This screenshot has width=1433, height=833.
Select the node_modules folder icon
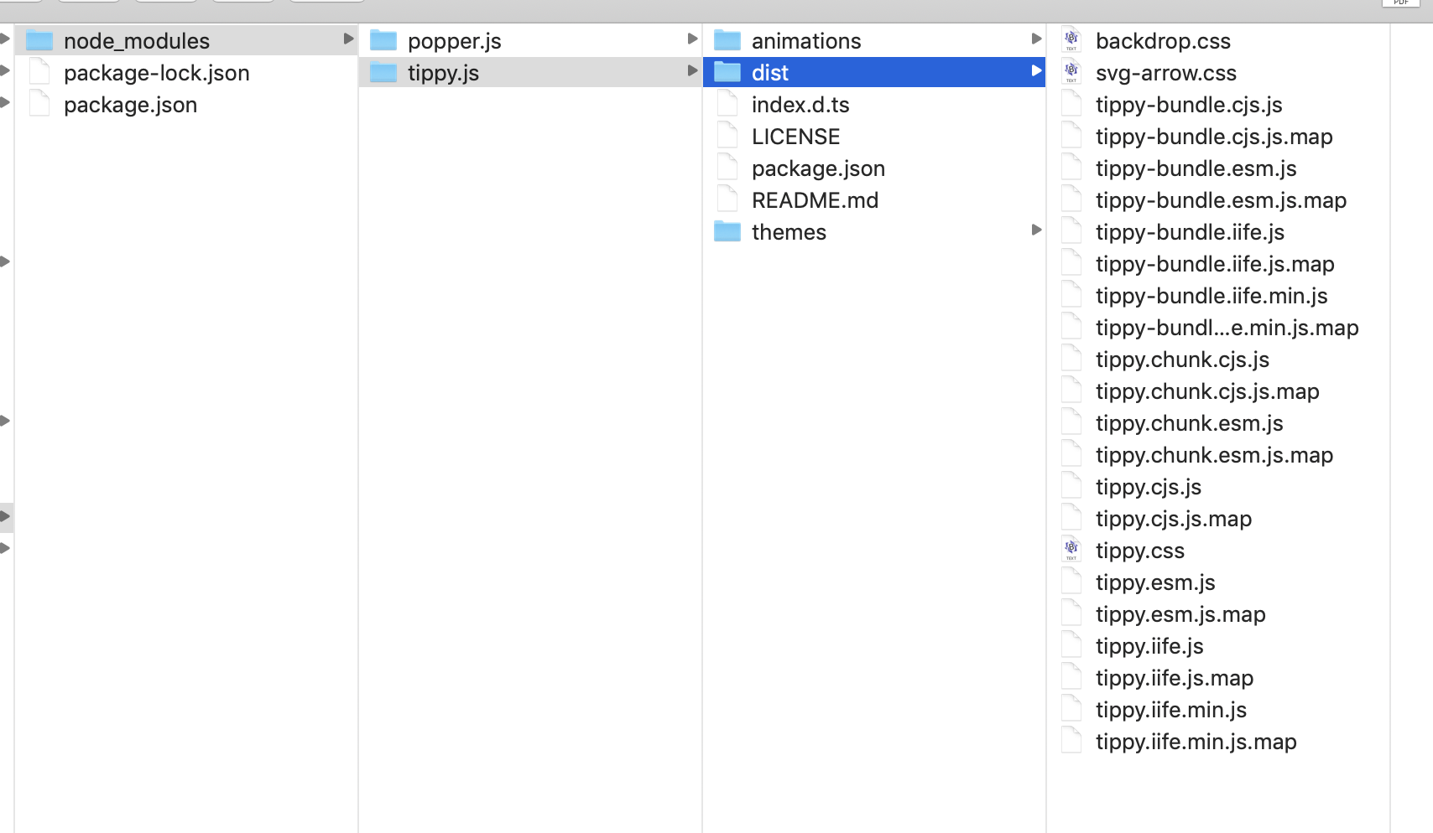39,39
